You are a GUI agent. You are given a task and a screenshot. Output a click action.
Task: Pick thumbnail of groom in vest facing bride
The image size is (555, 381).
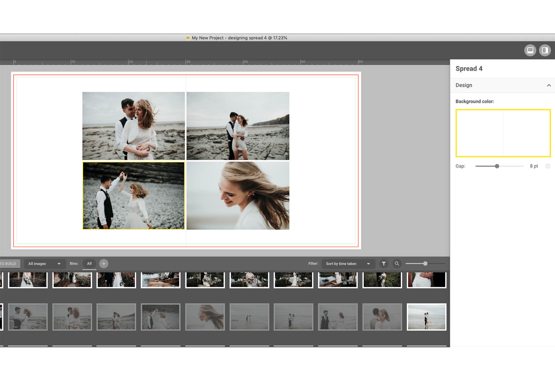[28, 317]
